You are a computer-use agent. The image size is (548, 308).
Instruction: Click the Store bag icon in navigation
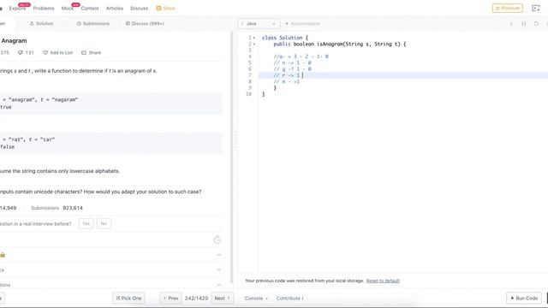coord(158,8)
